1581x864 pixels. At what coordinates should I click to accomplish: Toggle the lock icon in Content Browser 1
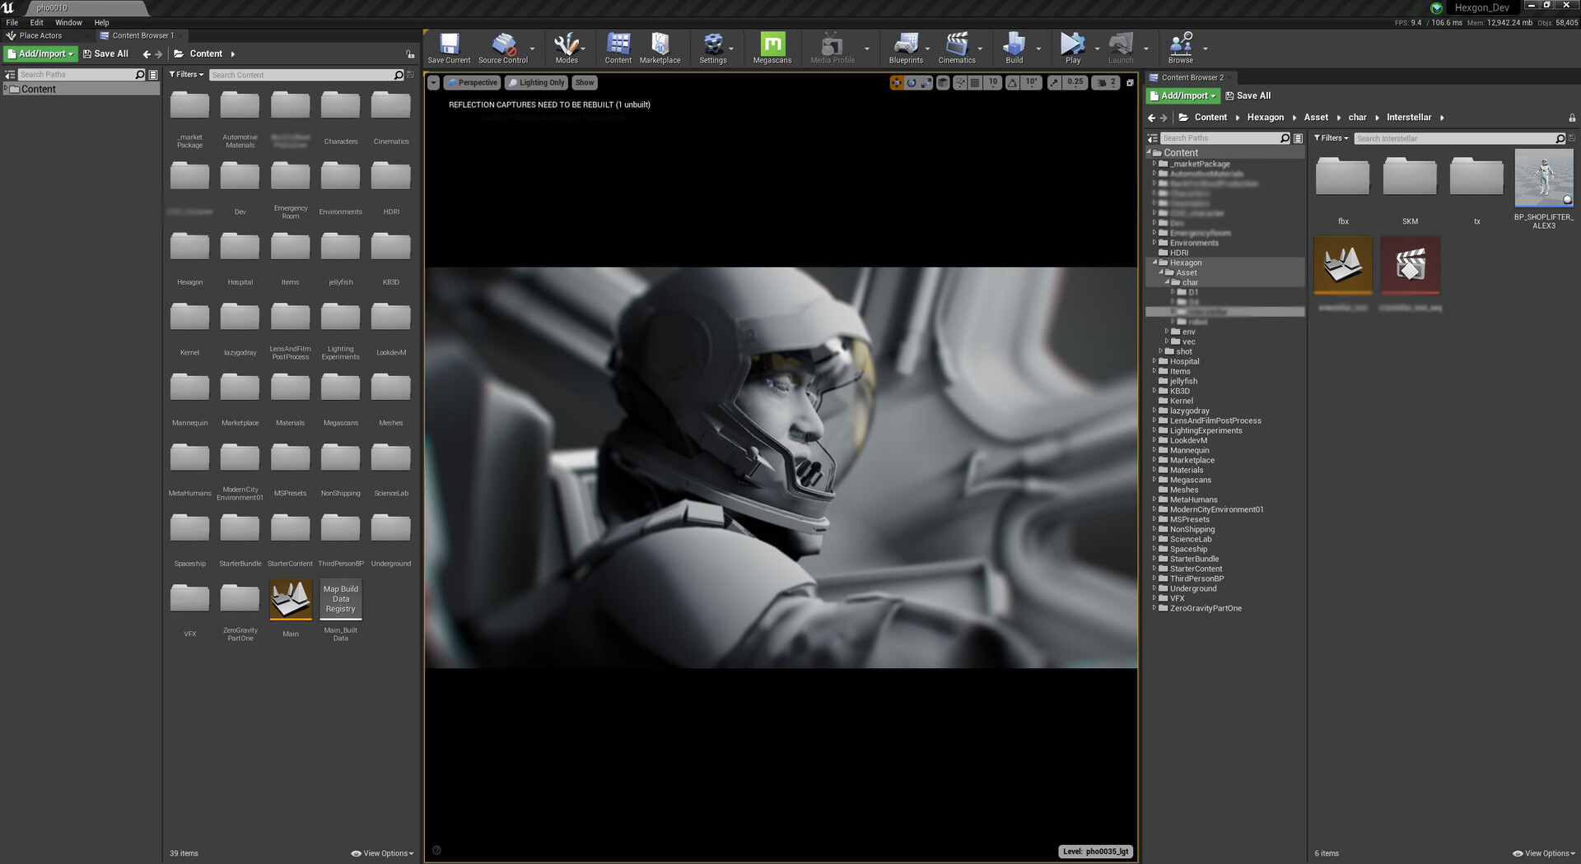click(x=410, y=54)
